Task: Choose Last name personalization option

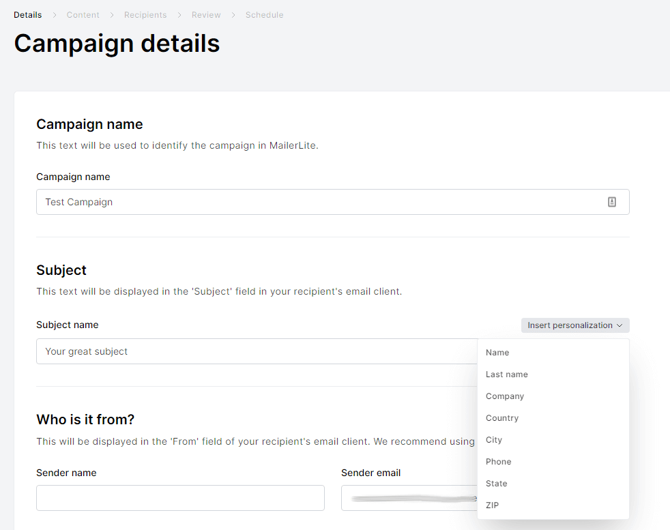Action: coord(506,374)
